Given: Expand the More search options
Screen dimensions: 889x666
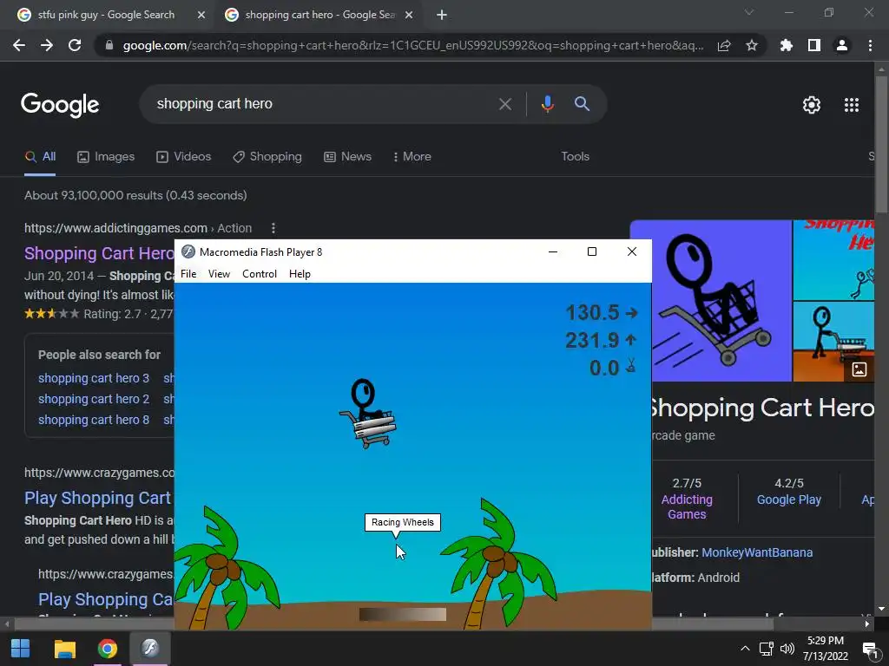Looking at the screenshot, I should tap(412, 157).
